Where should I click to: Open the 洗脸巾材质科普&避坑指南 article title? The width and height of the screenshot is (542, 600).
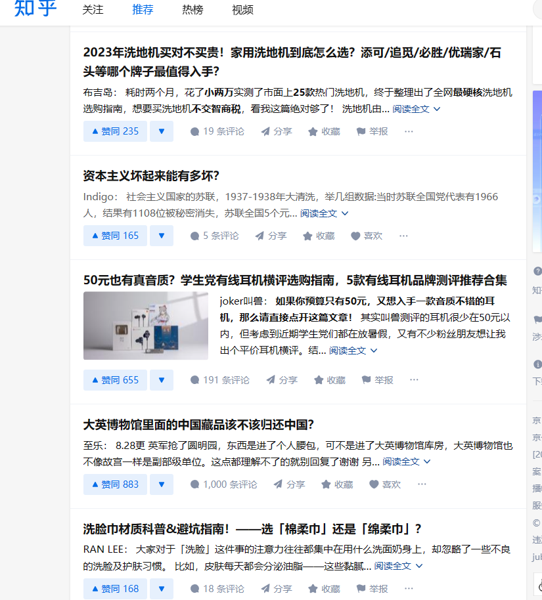click(252, 529)
